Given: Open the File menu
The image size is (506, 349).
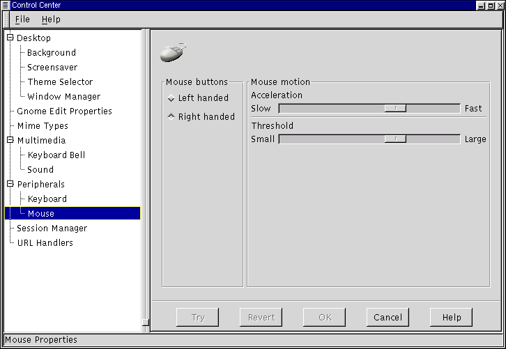Looking at the screenshot, I should pyautogui.click(x=22, y=20).
